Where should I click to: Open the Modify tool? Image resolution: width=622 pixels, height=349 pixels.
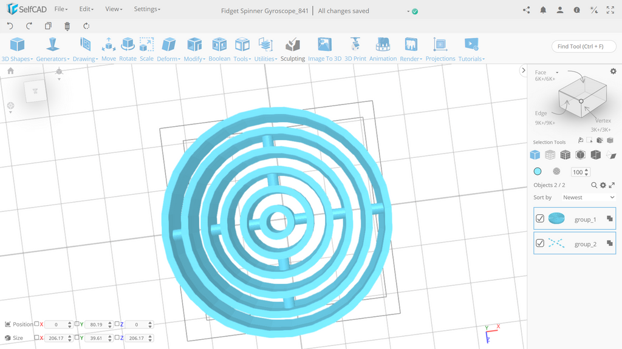[x=194, y=49]
